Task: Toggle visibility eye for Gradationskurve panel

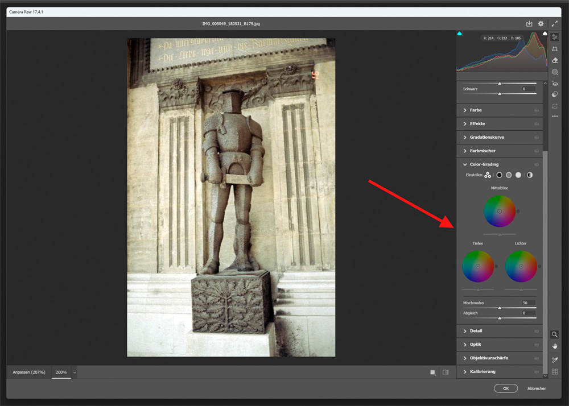Action: (537, 138)
